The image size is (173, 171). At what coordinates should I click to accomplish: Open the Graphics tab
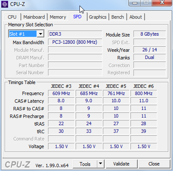(x=98, y=17)
